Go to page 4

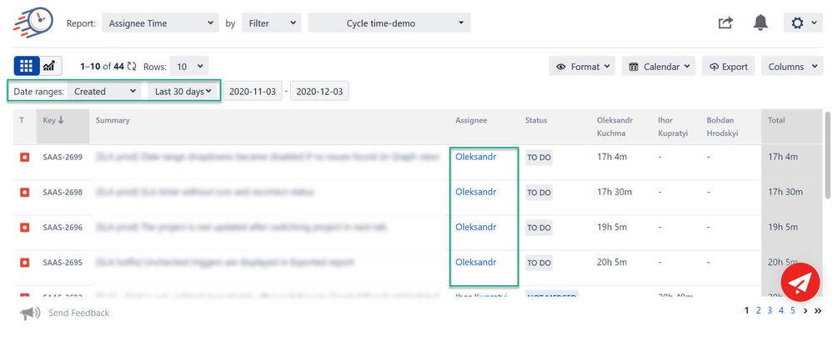point(781,310)
